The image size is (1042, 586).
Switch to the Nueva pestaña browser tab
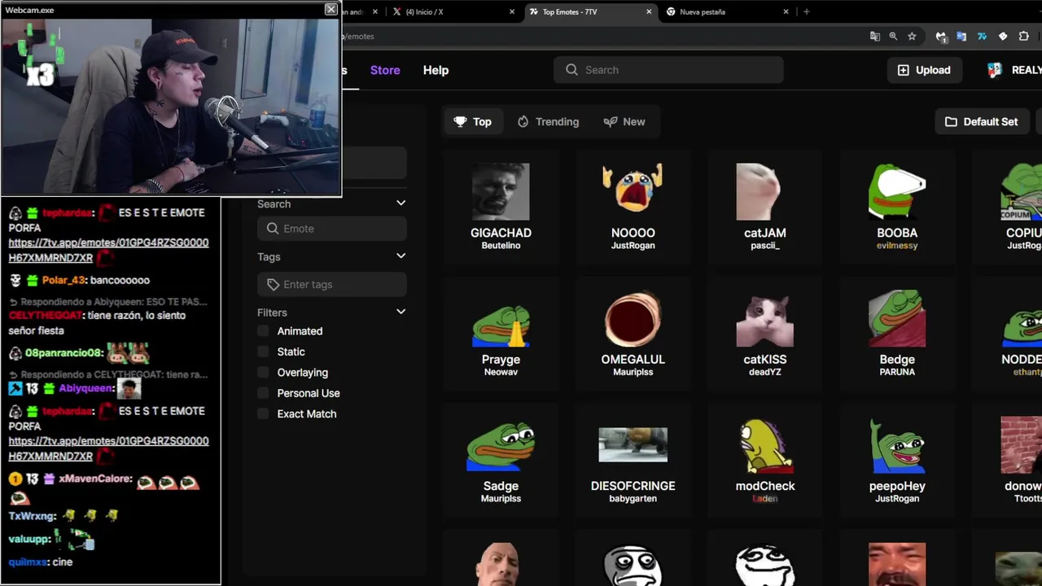[726, 11]
